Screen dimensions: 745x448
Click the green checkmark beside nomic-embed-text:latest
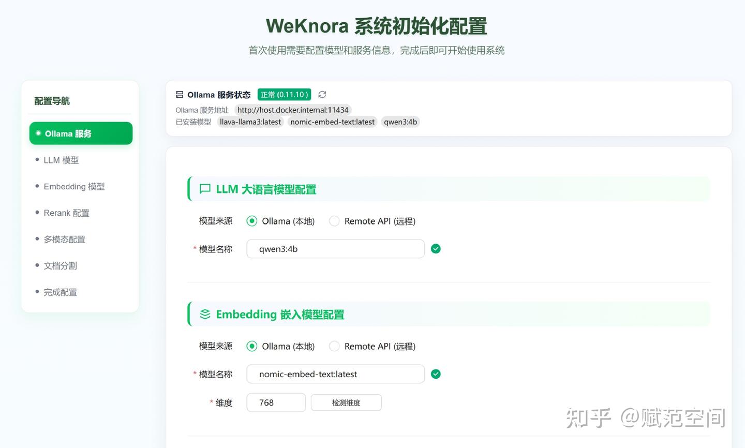(436, 374)
